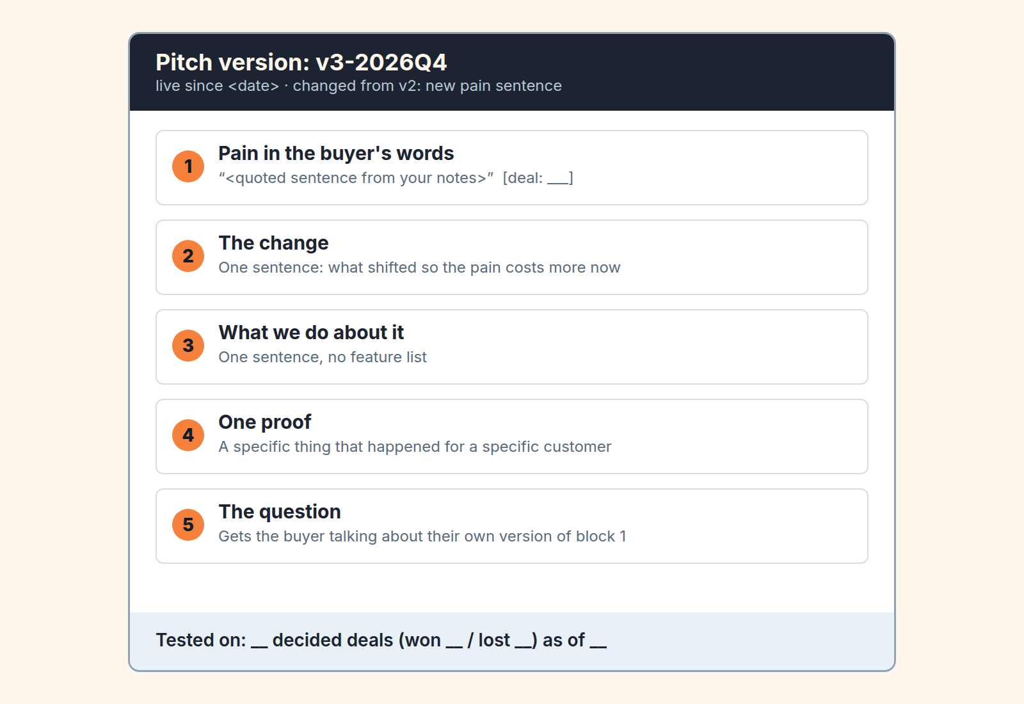Image resolution: width=1024 pixels, height=704 pixels.
Task: Click 'One sentence, no feature list' description
Action: (x=323, y=357)
